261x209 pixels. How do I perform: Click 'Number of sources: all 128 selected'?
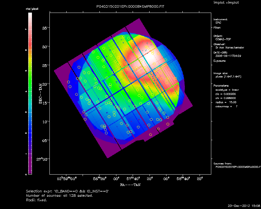[59, 195]
